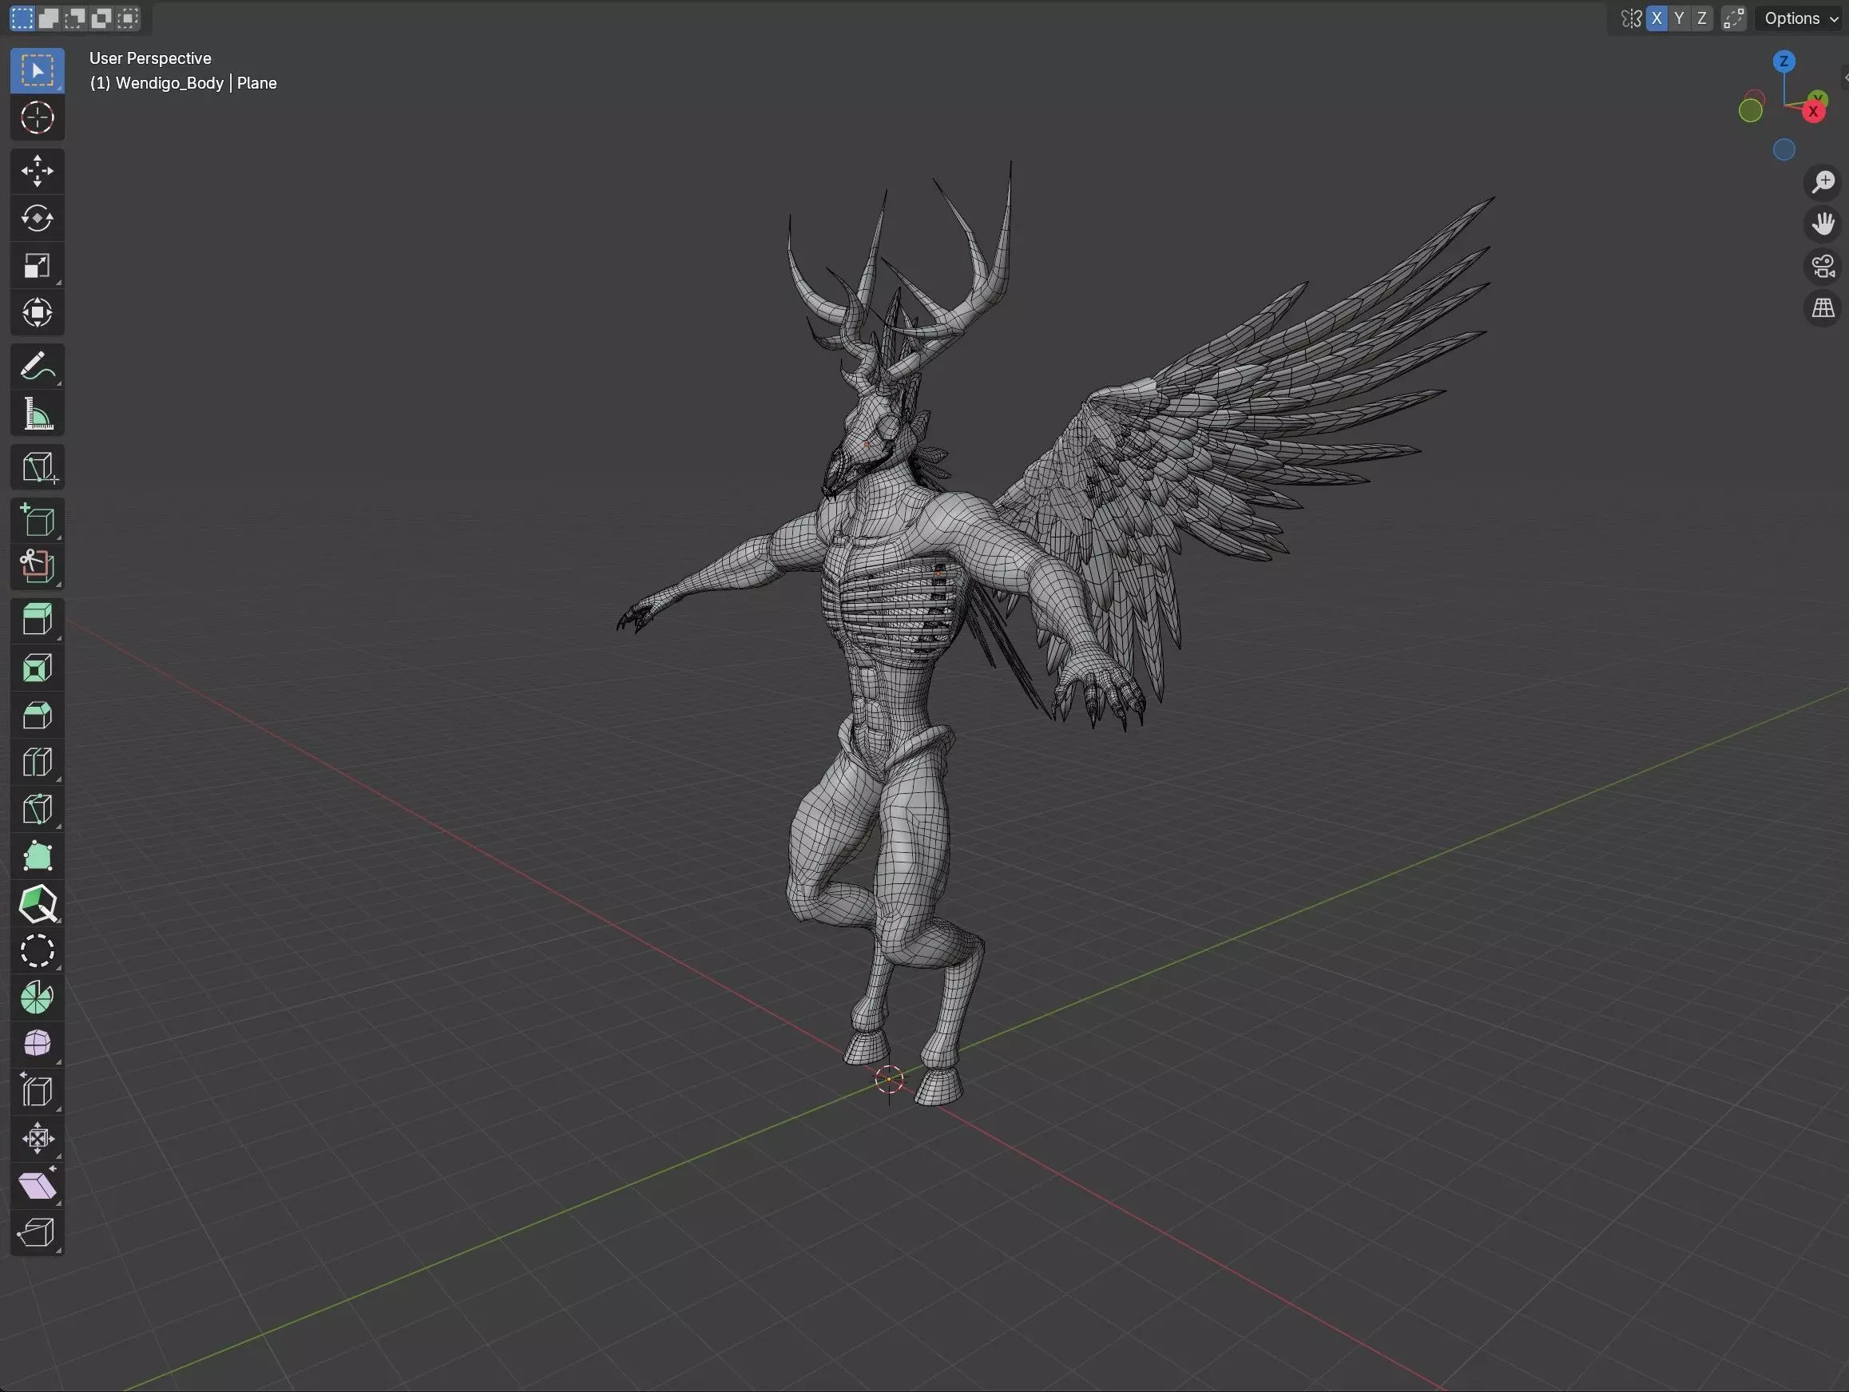The image size is (1849, 1392).
Task: Choose the Edge Slide tool
Action: (37, 1091)
